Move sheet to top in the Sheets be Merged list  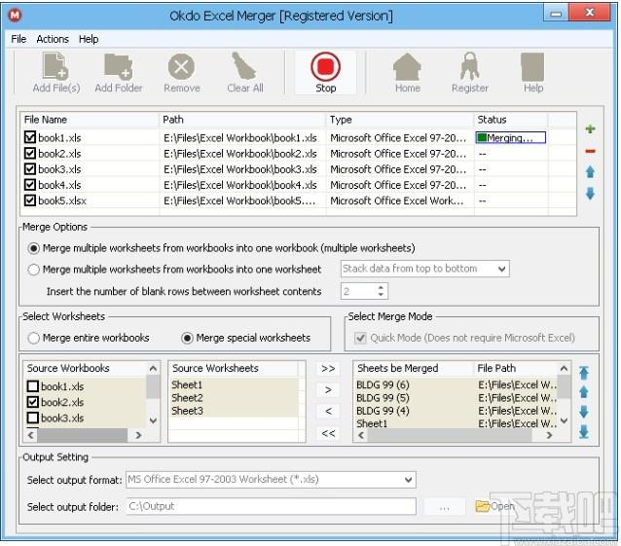[584, 373]
